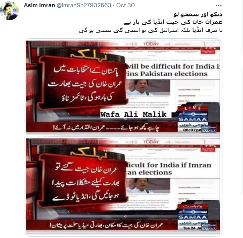Click the Tue 24 date label
Image resolution: width=243 pixels, height=238 pixels.
(192, 228)
